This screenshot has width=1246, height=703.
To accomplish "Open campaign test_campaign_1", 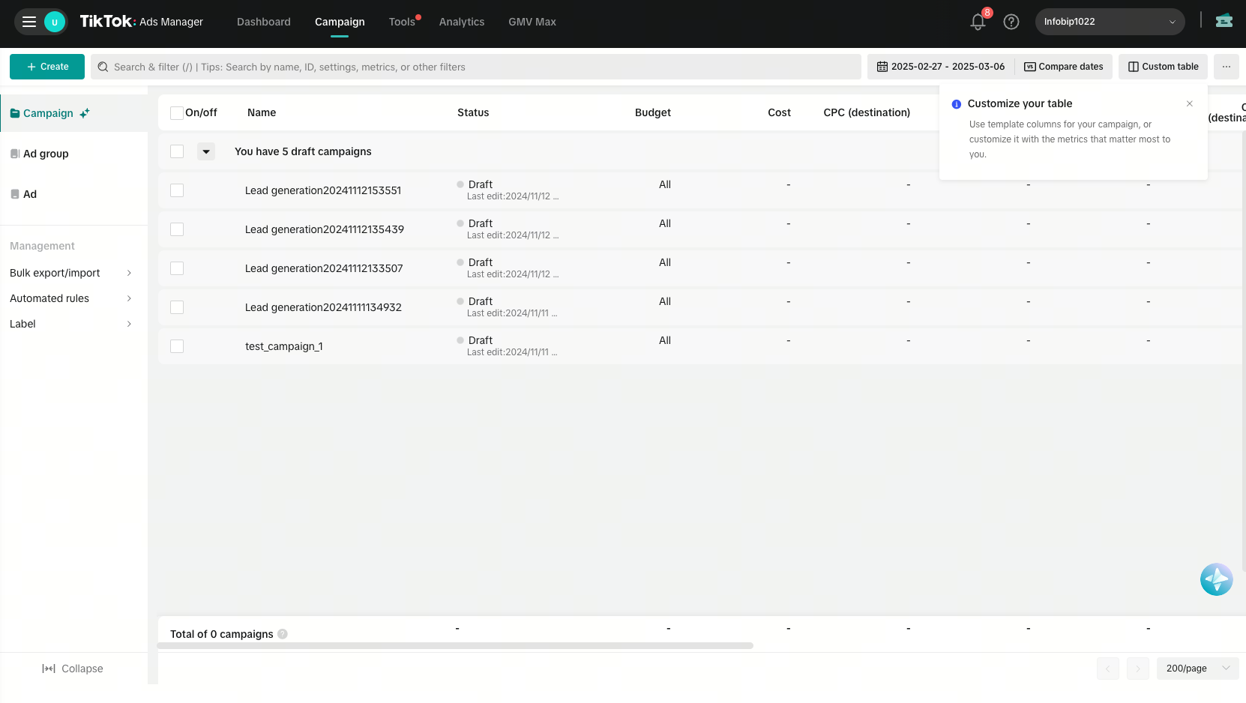I will (x=284, y=346).
